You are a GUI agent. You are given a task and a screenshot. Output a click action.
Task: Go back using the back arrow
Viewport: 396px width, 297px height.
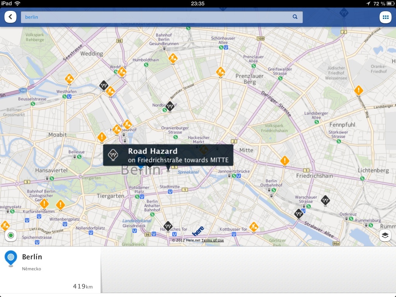[x=10, y=17]
